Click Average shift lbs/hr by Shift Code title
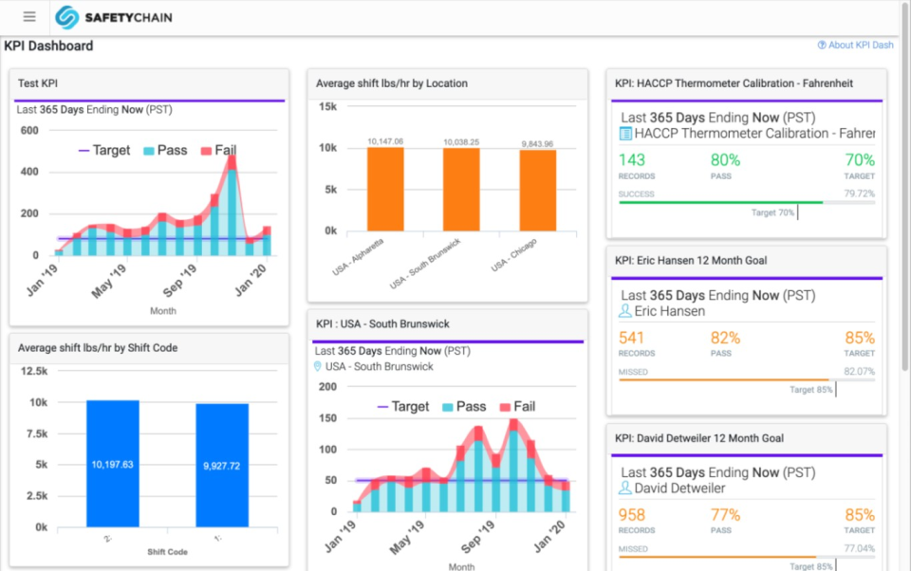Screen dimensions: 911x571 [x=98, y=348]
